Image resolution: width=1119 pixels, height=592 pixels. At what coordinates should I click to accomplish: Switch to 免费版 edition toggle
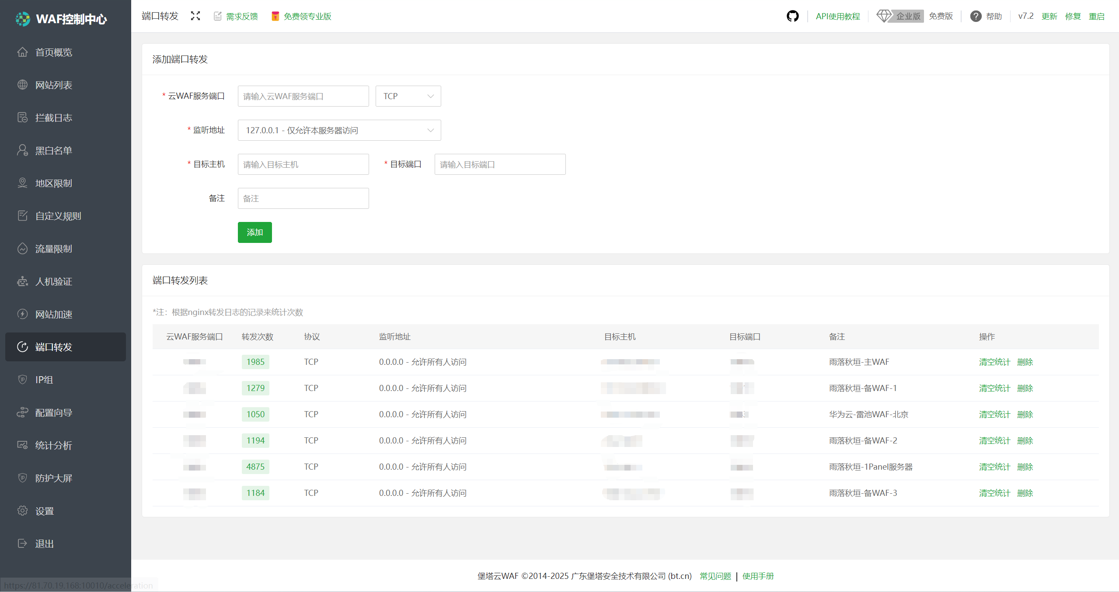(941, 16)
